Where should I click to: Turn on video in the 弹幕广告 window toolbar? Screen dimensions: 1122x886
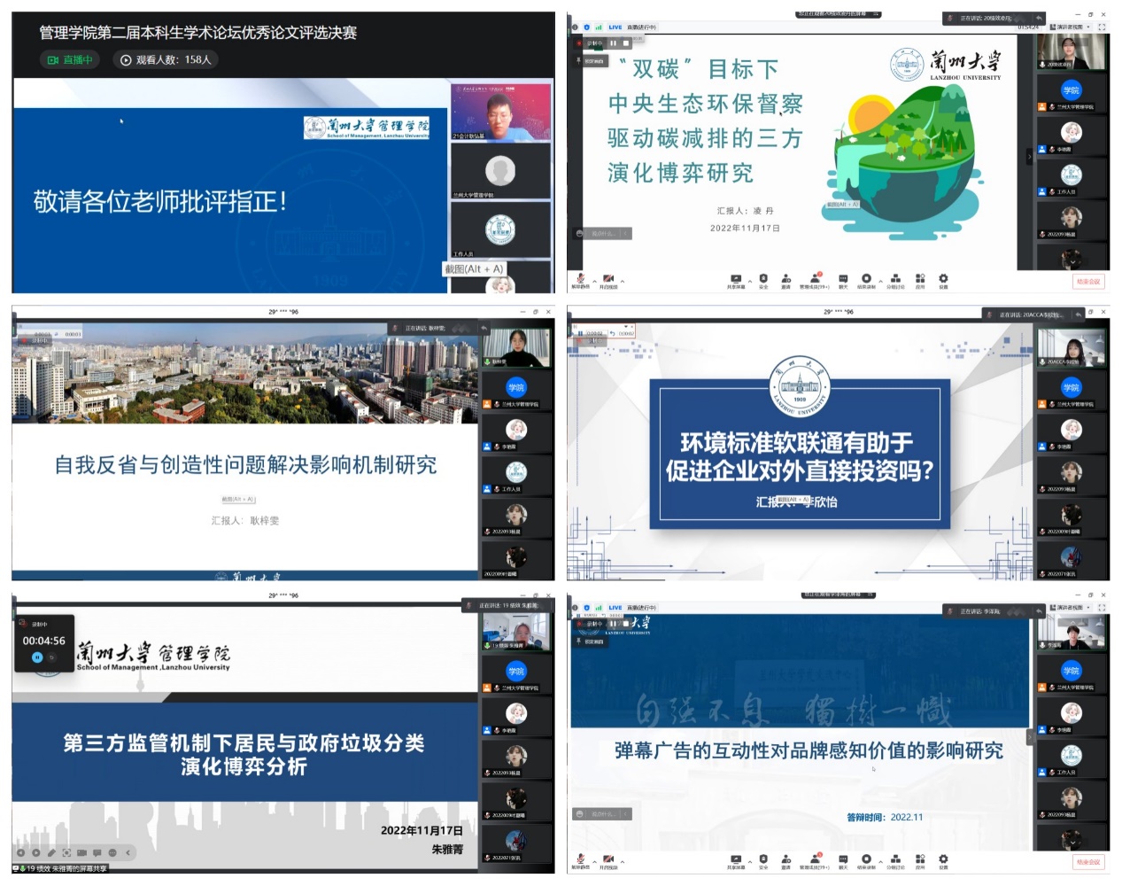608,859
